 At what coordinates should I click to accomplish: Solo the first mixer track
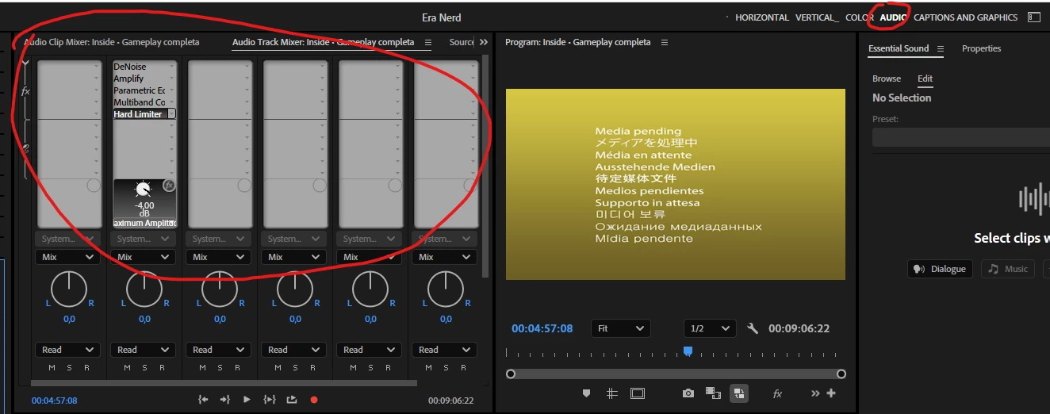coord(69,367)
